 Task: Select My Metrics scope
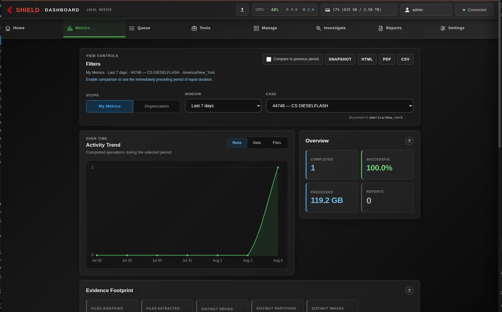click(110, 106)
